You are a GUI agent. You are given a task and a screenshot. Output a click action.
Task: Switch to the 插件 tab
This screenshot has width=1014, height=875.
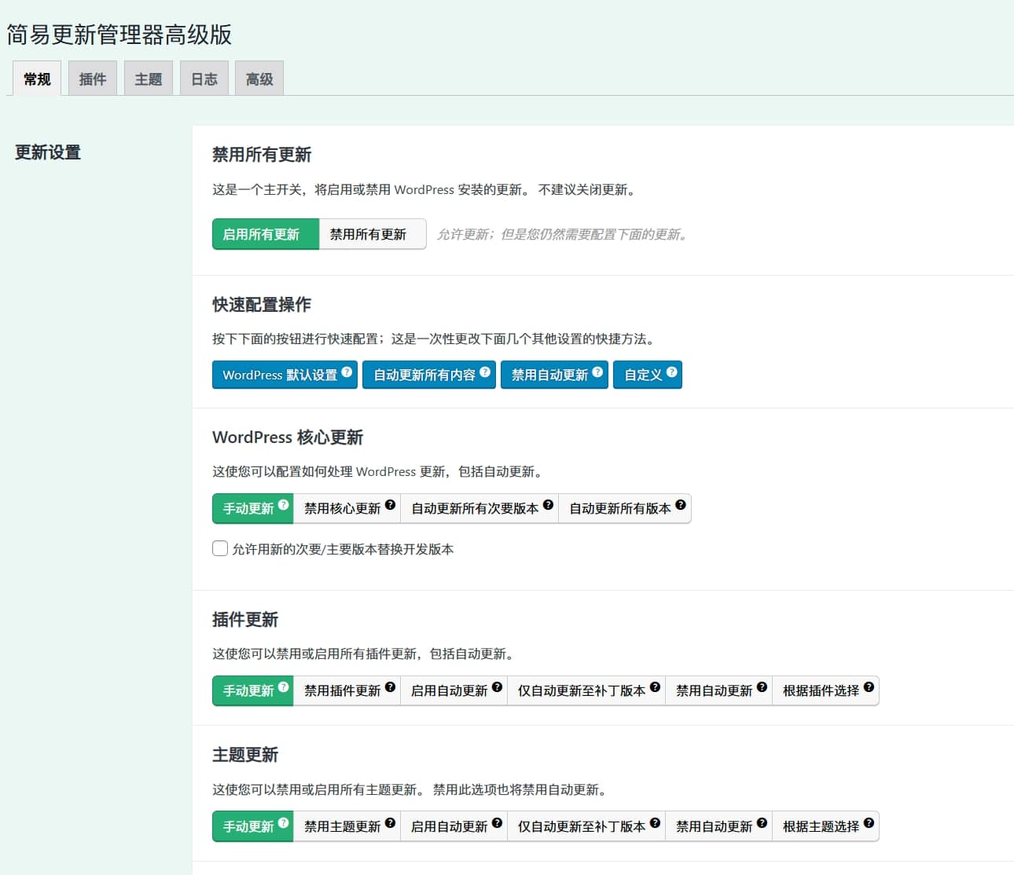point(93,79)
